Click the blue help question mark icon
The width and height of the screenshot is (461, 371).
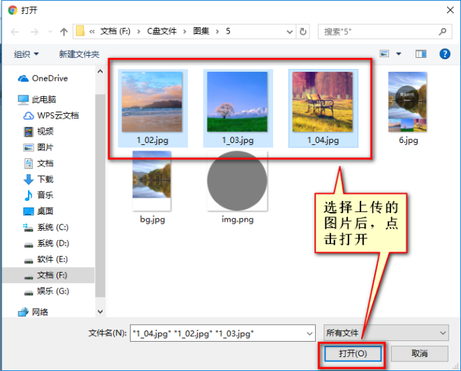coord(444,54)
